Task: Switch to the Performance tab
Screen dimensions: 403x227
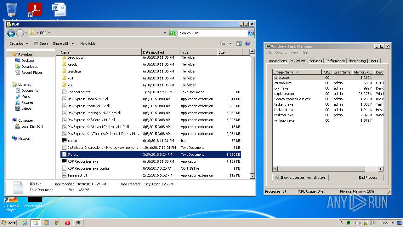Action: 335,61
